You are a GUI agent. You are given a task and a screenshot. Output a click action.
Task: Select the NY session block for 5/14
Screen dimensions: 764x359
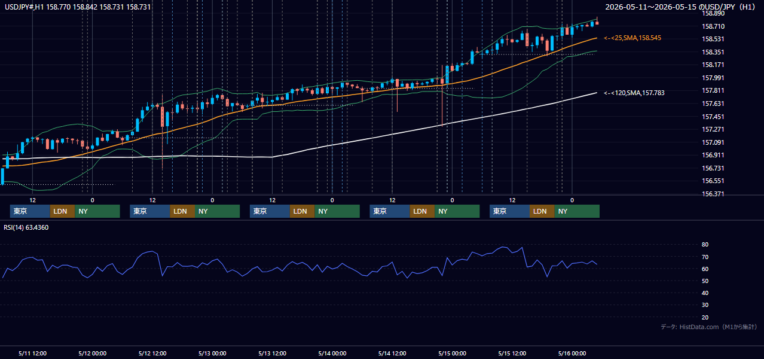[457, 211]
